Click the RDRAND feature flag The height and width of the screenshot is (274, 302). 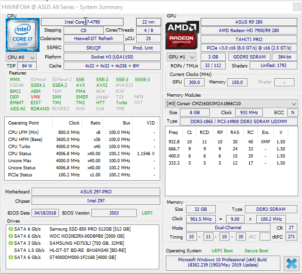point(40,109)
